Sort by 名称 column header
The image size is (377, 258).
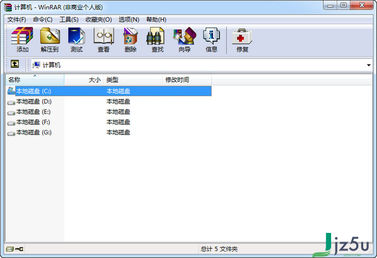[35, 80]
